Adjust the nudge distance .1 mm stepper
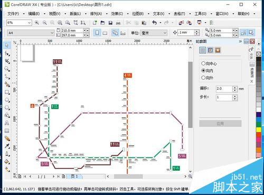Viewport: 264px width, 195px height. [x=197, y=33]
